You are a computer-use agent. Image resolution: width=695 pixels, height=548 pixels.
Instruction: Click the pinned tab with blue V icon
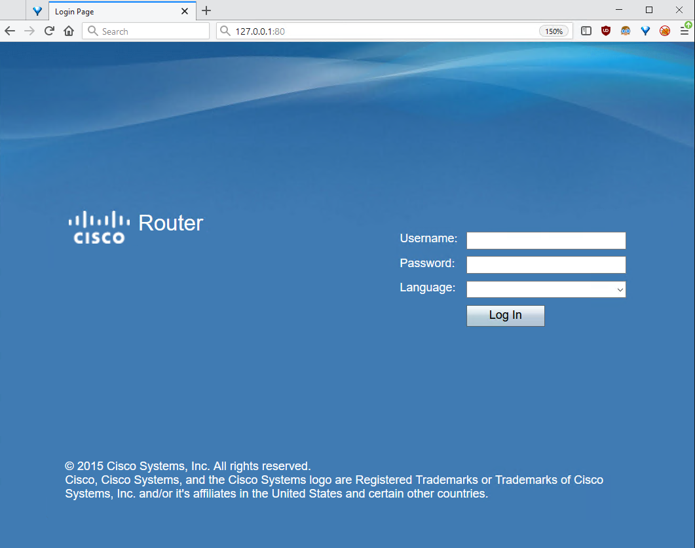click(x=37, y=11)
